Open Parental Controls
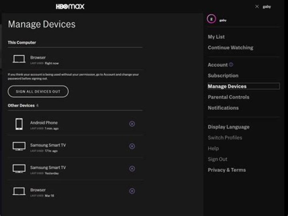 228,97
